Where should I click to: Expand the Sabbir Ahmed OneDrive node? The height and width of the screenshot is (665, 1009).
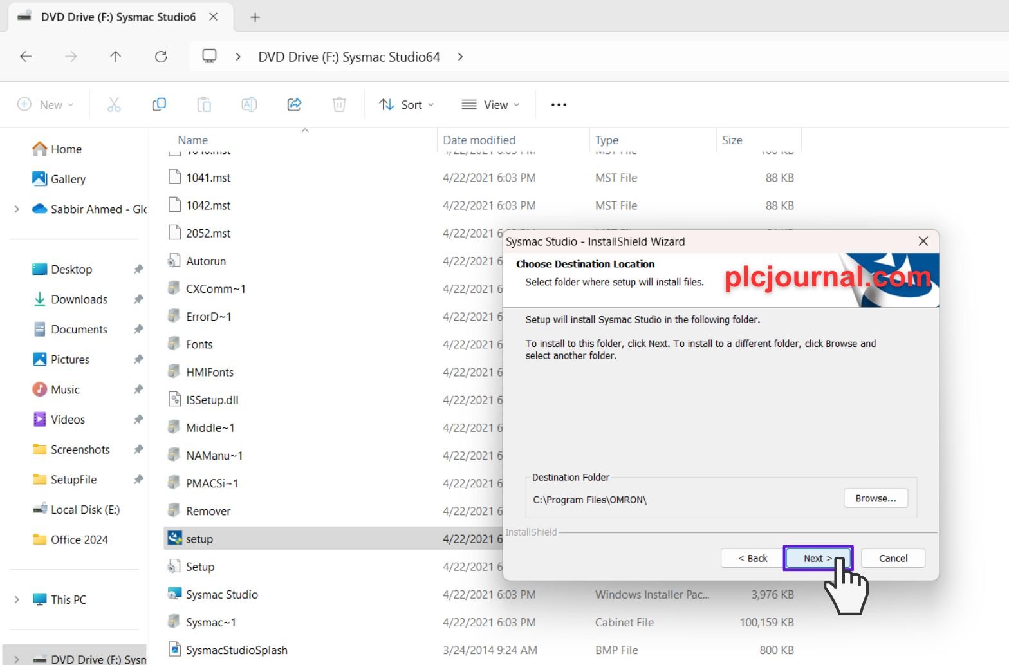(x=17, y=209)
